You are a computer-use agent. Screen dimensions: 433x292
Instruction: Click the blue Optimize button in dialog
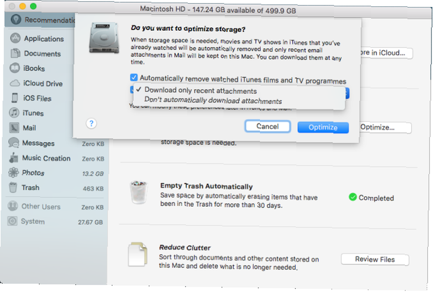[x=323, y=127]
